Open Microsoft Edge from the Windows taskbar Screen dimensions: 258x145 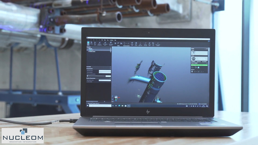(x=119, y=106)
